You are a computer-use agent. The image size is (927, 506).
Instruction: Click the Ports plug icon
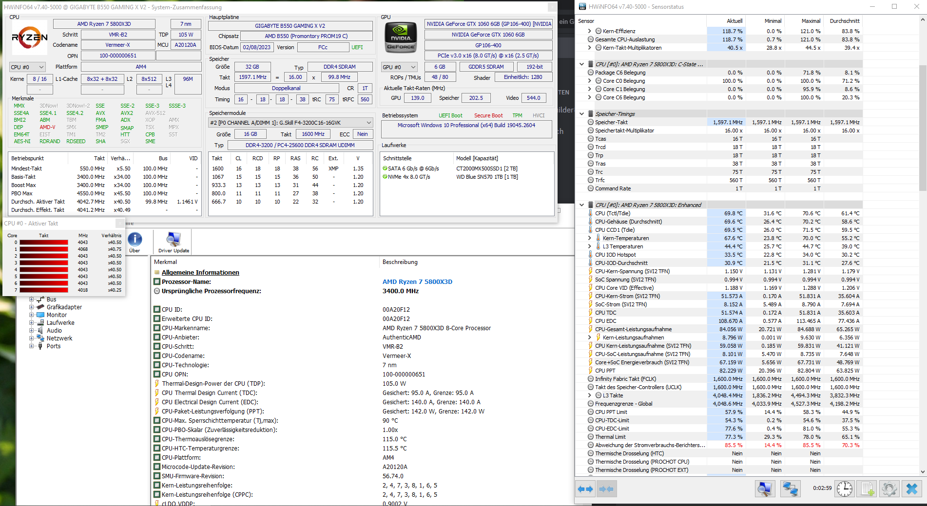pos(41,346)
